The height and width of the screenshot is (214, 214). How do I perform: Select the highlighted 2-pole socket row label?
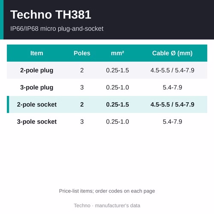(x=37, y=104)
